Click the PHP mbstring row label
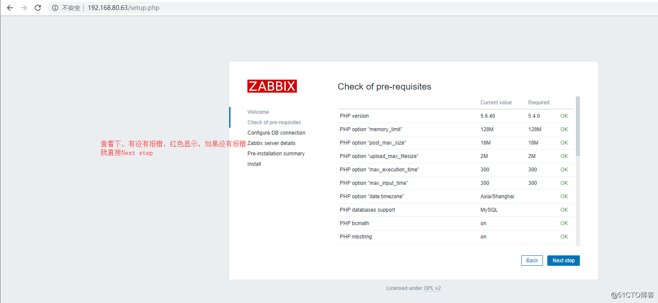658x303 pixels. 356,237
